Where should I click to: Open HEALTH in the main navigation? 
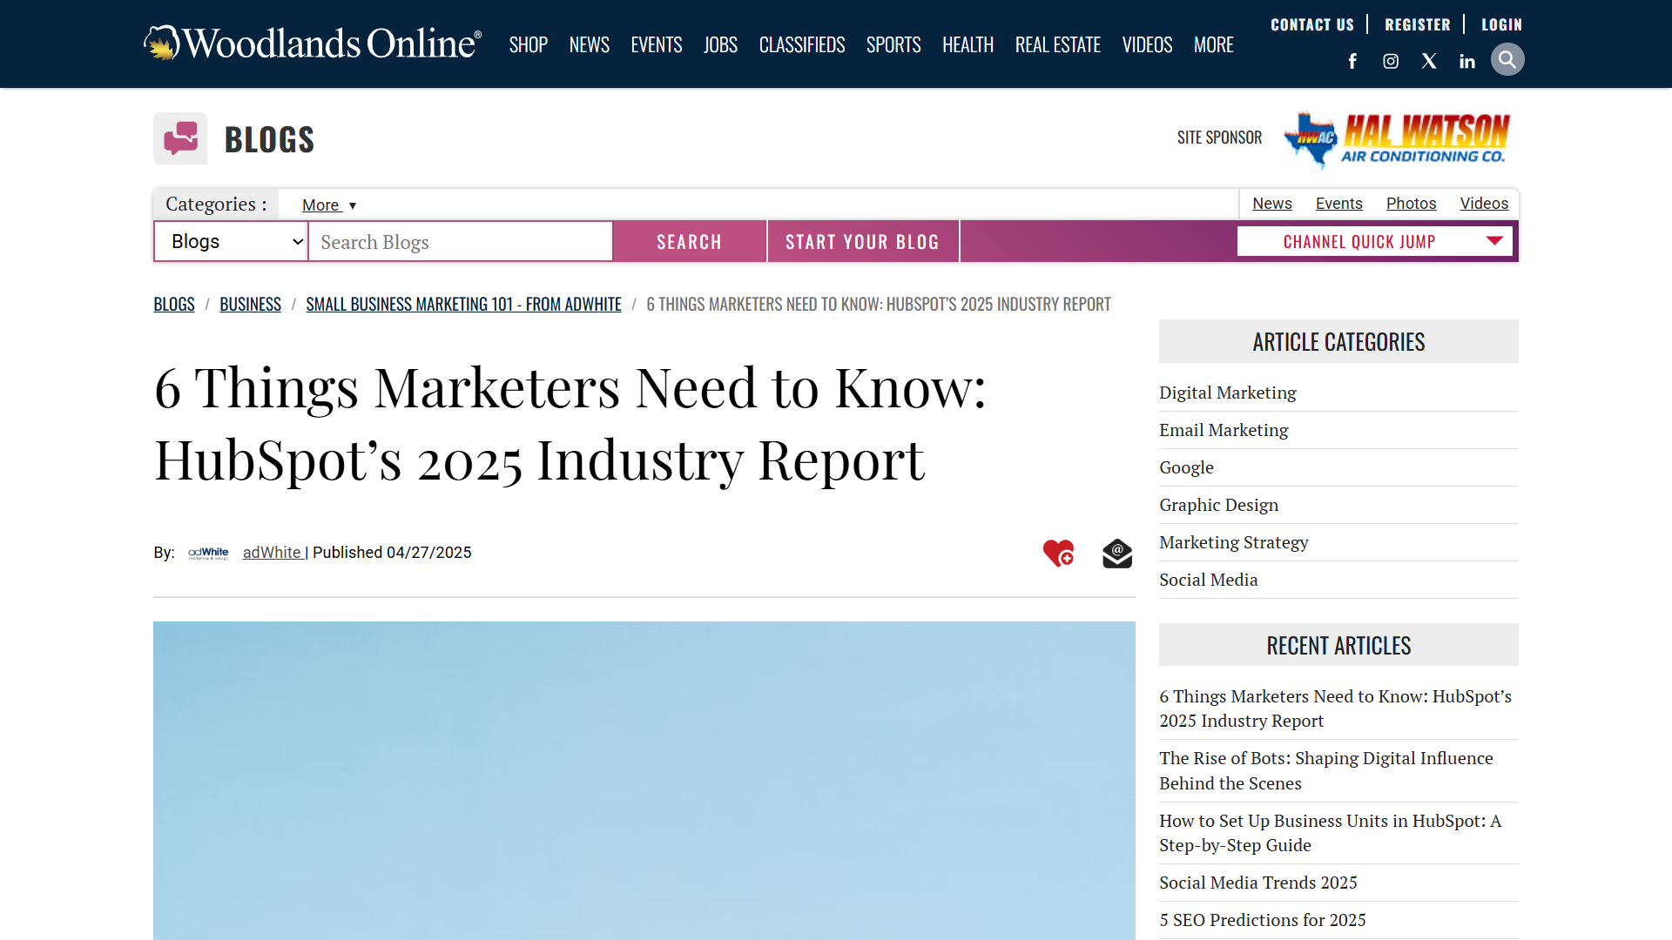(968, 44)
